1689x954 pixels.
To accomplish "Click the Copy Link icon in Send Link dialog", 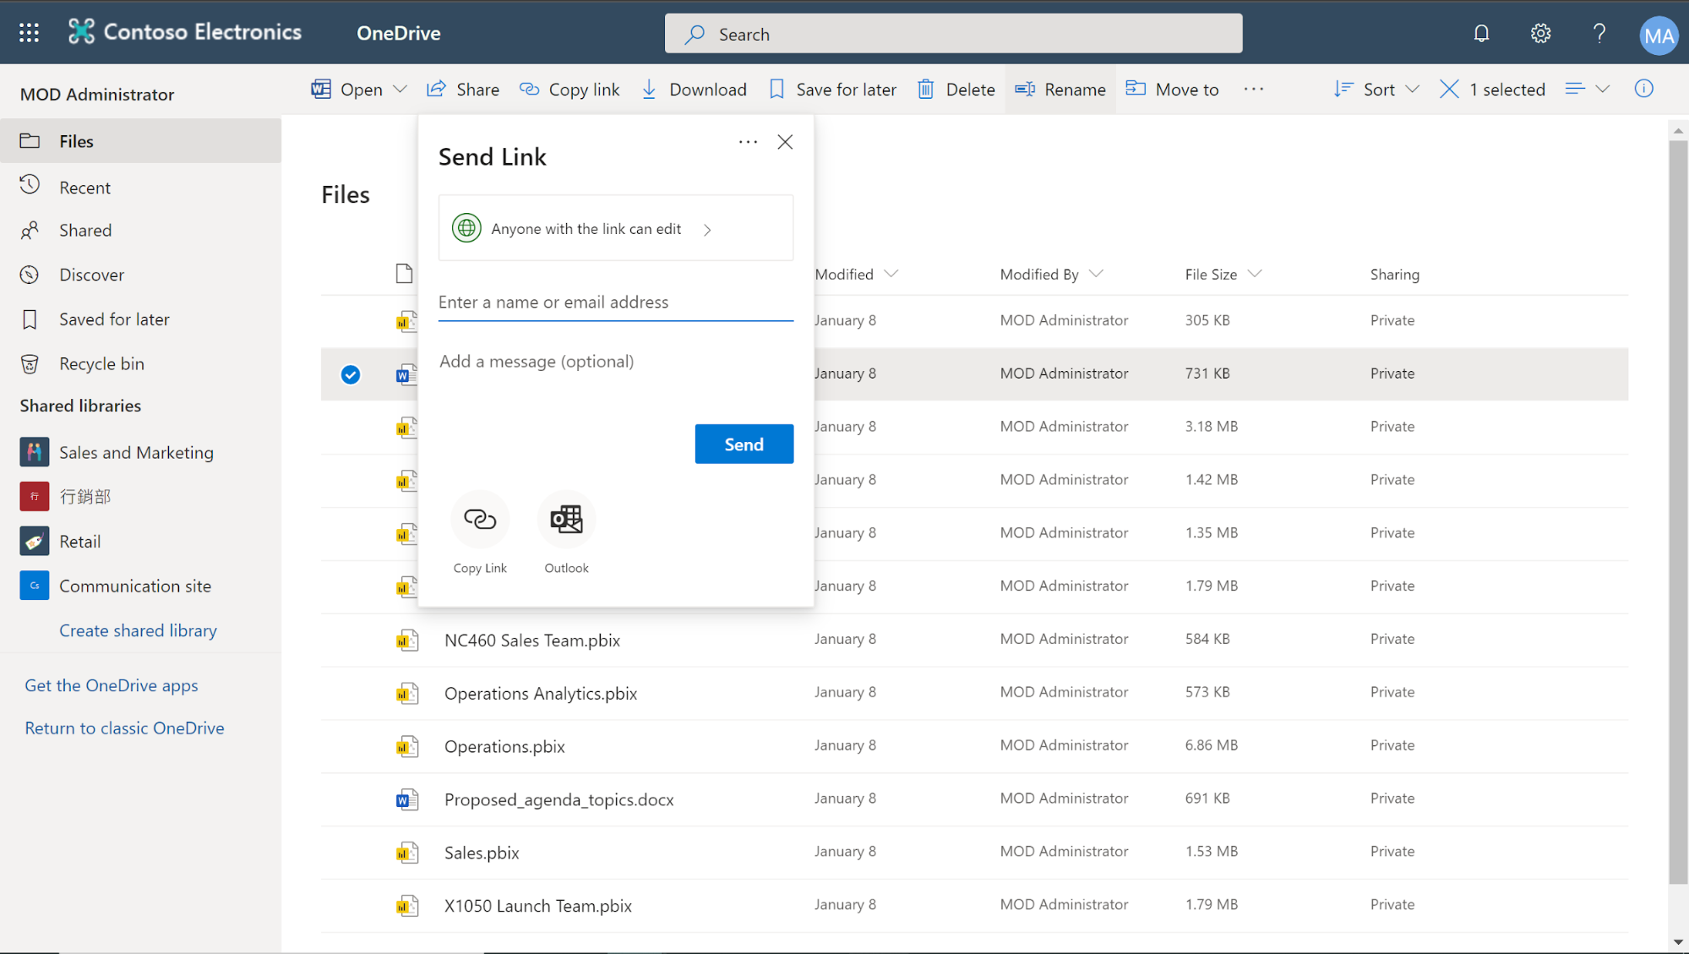I will 480,520.
